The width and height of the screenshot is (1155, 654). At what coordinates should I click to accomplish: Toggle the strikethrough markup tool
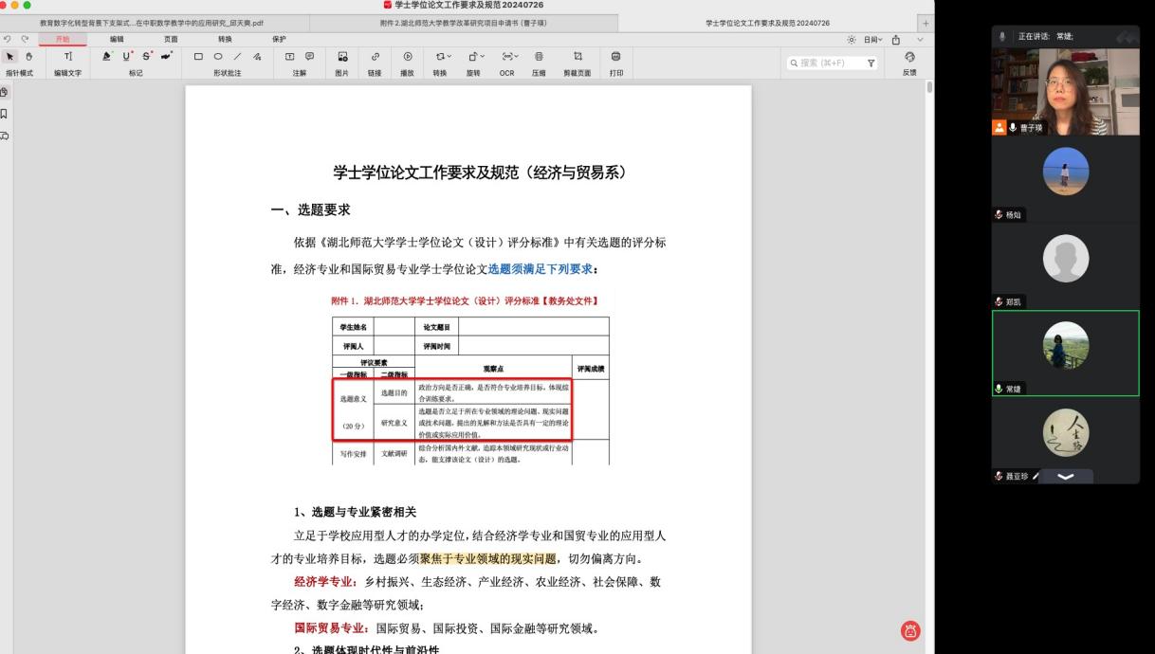pyautogui.click(x=148, y=57)
